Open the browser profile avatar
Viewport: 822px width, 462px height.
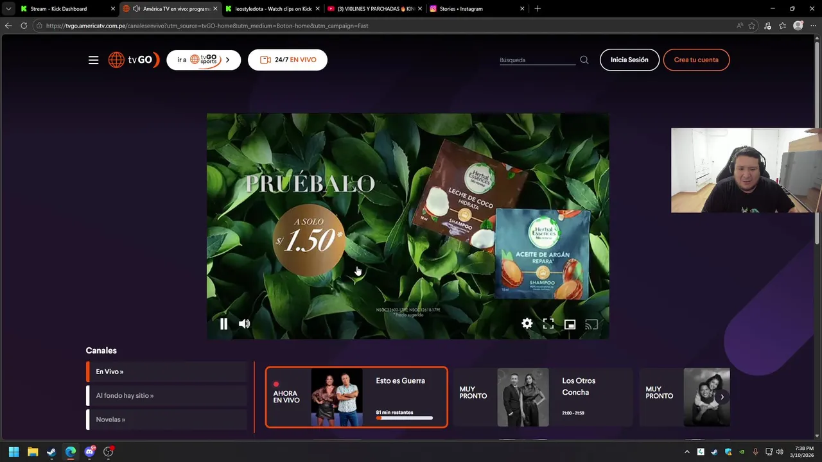click(798, 26)
